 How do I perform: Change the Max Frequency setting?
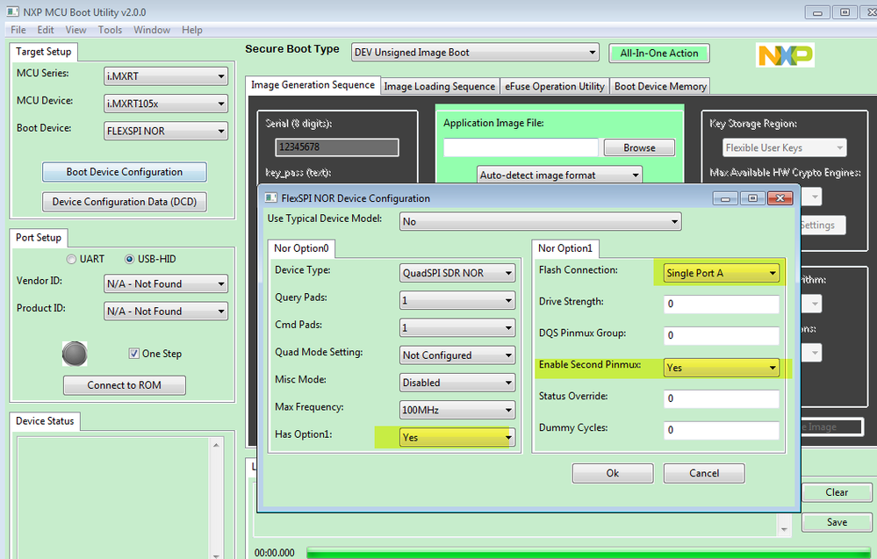pyautogui.click(x=456, y=410)
